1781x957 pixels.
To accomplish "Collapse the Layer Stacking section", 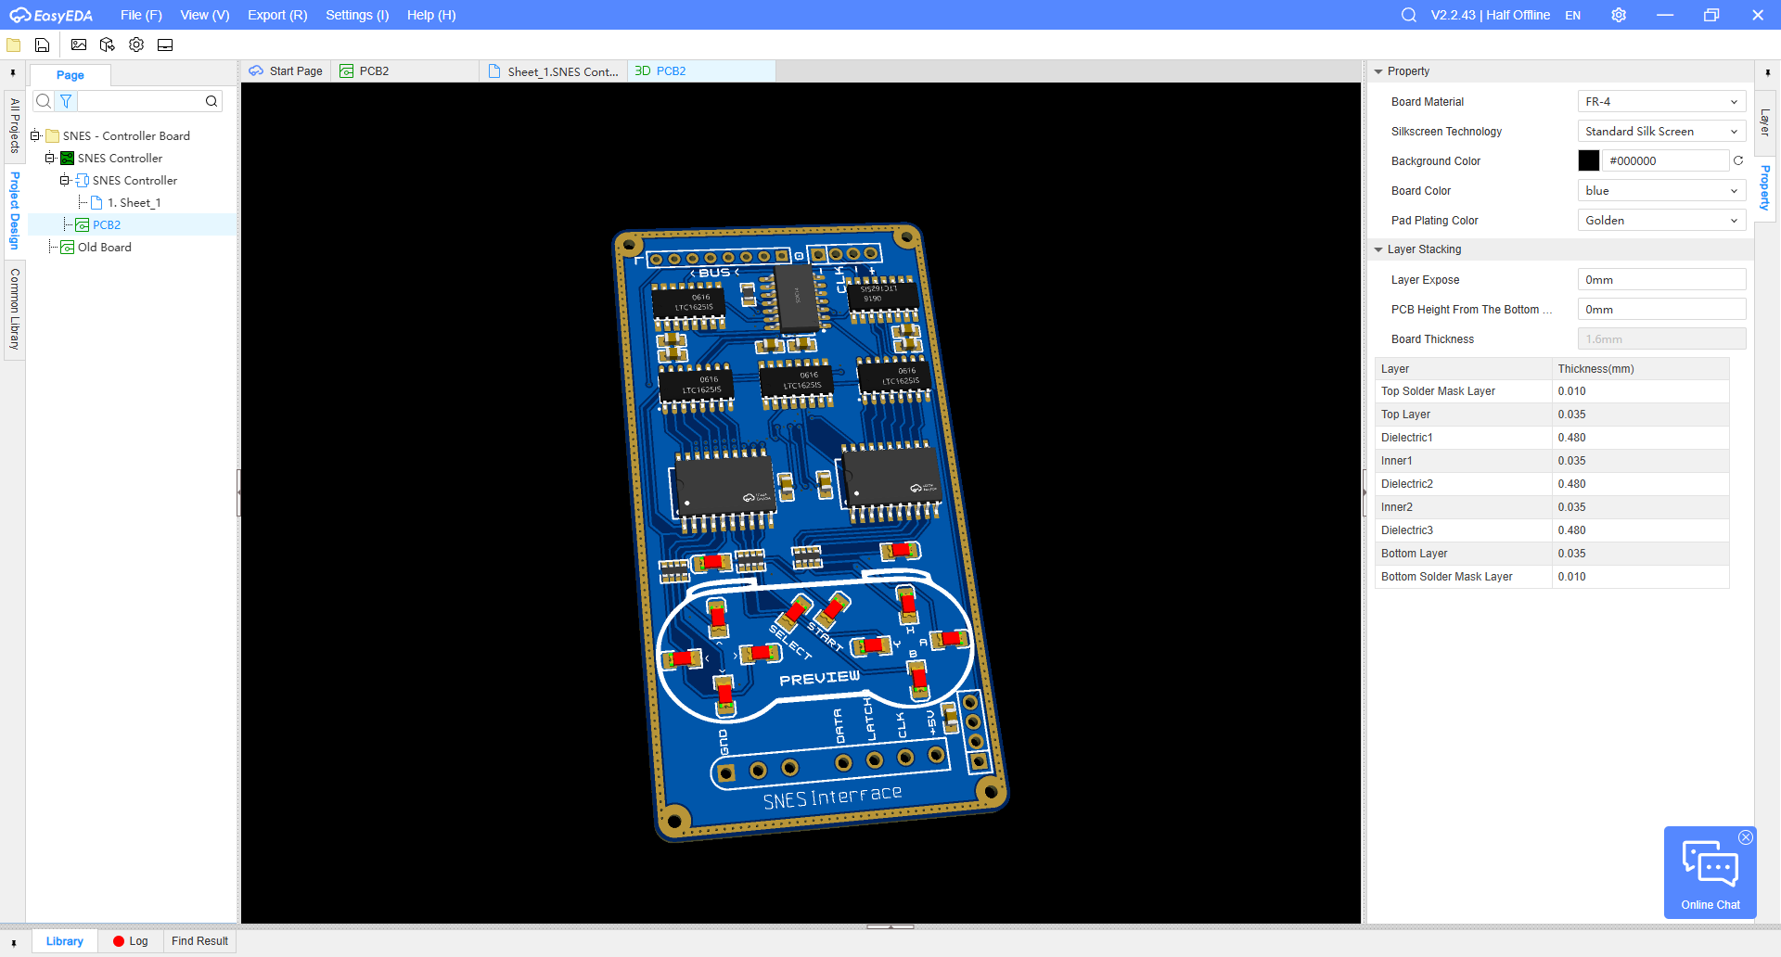I will click(x=1378, y=249).
